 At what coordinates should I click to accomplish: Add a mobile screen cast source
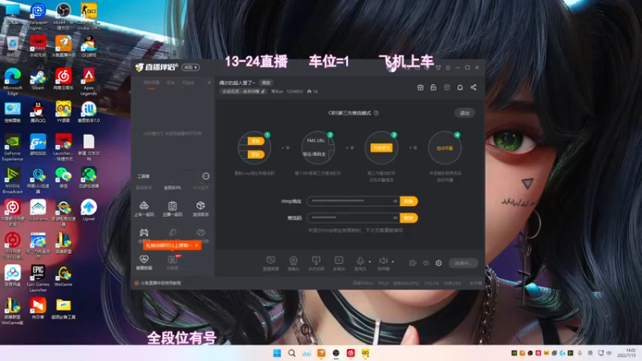pyautogui.click(x=316, y=263)
